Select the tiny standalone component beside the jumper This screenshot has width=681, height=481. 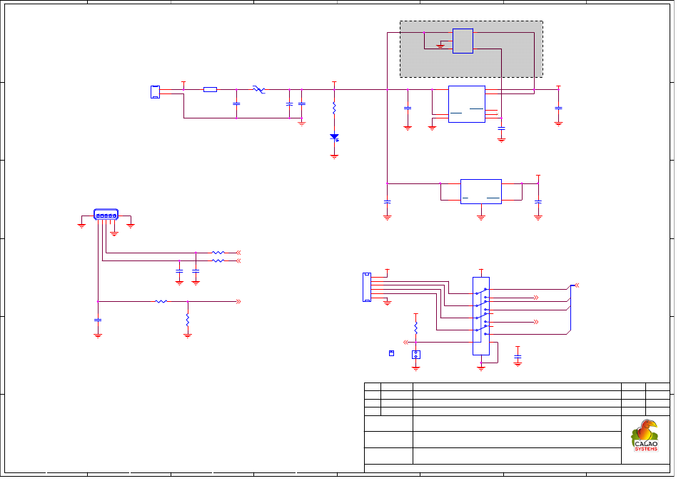click(392, 353)
